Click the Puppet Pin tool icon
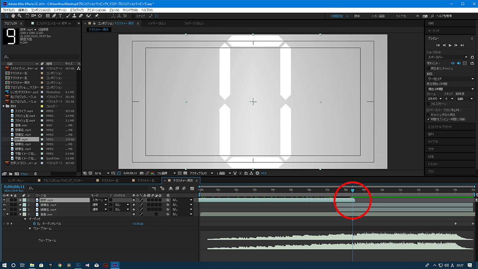Viewport: 478px width, 269px height. [x=97, y=16]
